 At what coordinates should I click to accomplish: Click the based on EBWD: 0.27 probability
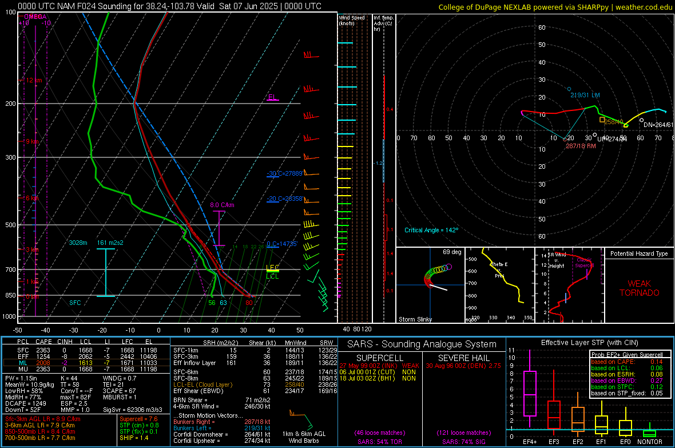626,380
